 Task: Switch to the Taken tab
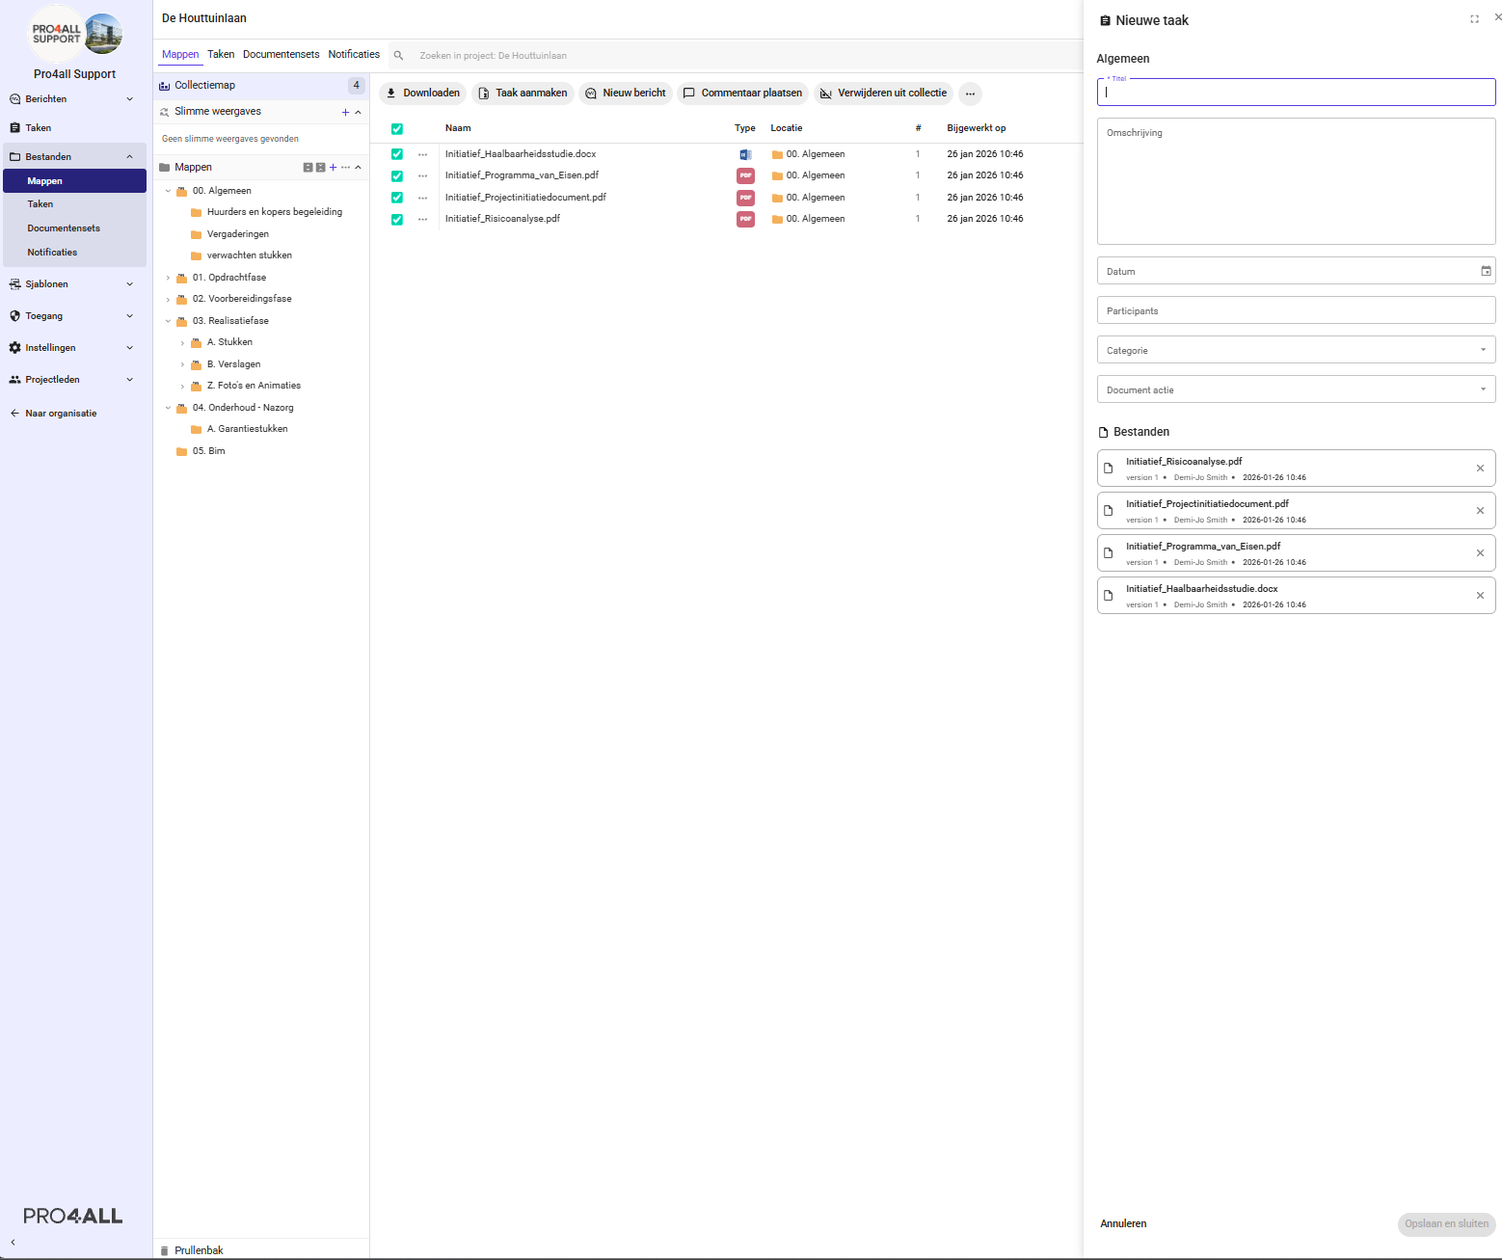pos(221,54)
